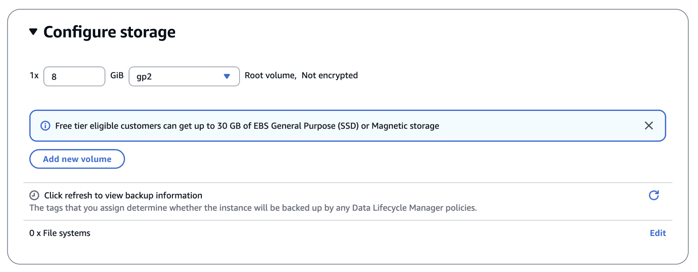Click the Data Lifecycle Manager policies description
698x272 pixels.
[x=253, y=208]
